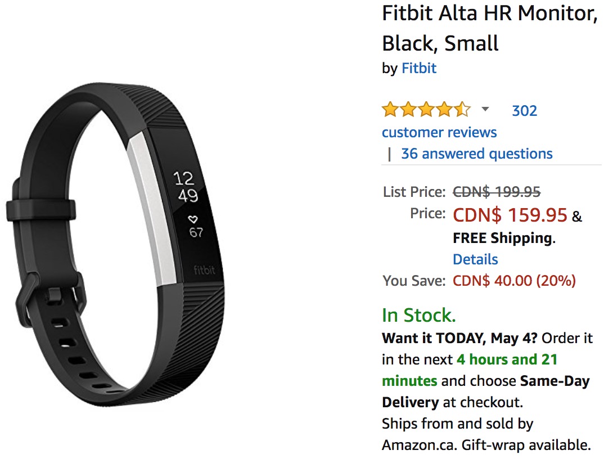This screenshot has width=613, height=459.
Task: Click the In Stock status text
Action: coord(419,315)
